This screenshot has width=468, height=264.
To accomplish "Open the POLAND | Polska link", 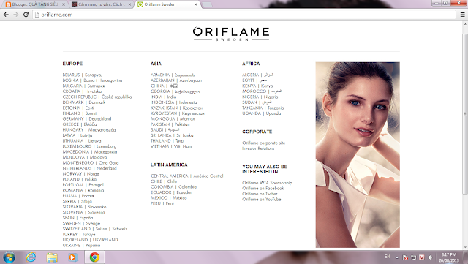I will pos(80,179).
